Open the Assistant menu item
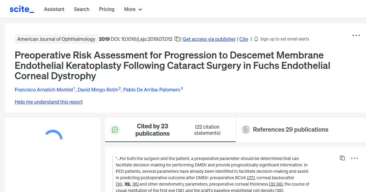This screenshot has width=366, height=192. tap(54, 9)
